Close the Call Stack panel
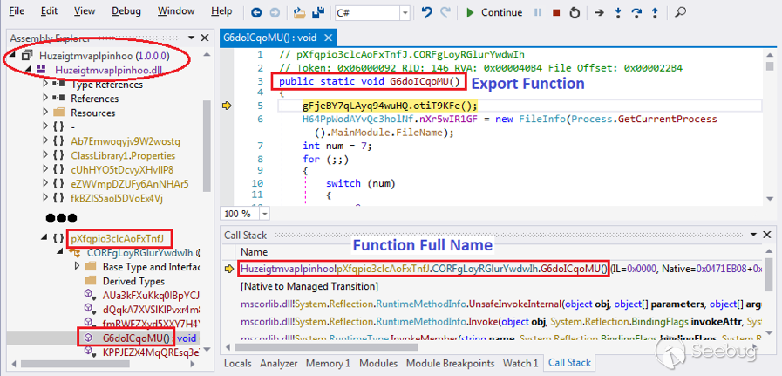Image resolution: width=782 pixels, height=376 pixels. (766, 234)
